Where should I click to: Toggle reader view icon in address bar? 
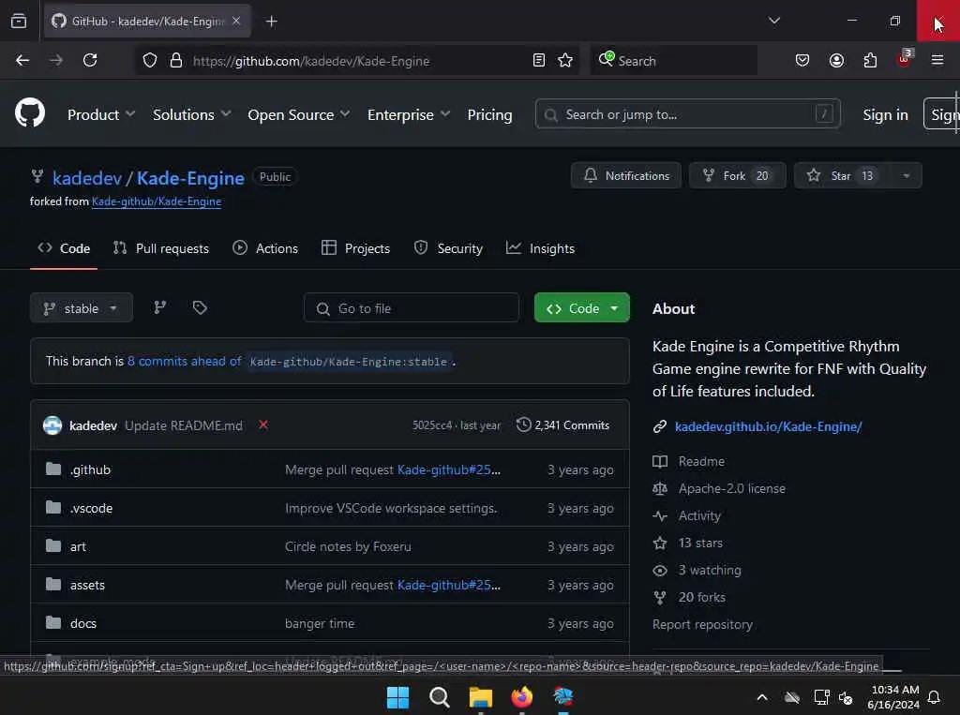539,61
